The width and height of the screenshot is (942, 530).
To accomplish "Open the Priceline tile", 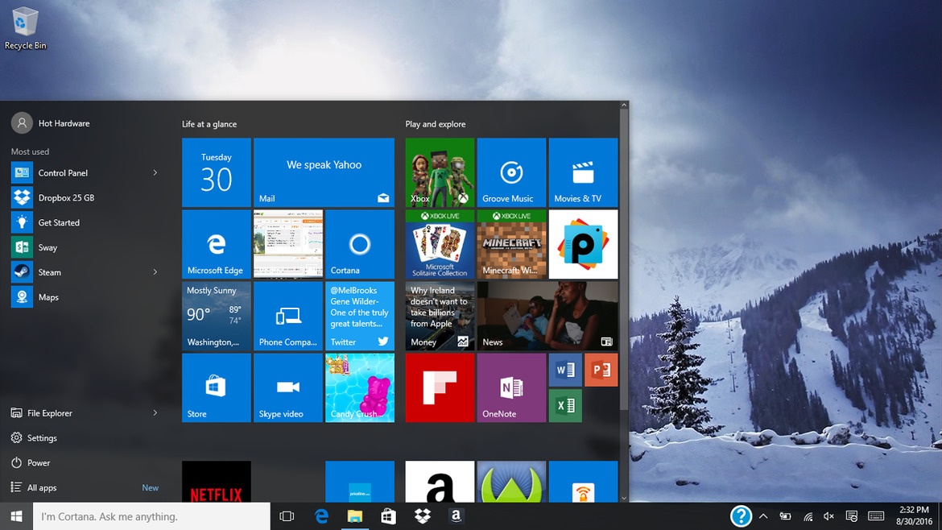I will click(x=360, y=482).
